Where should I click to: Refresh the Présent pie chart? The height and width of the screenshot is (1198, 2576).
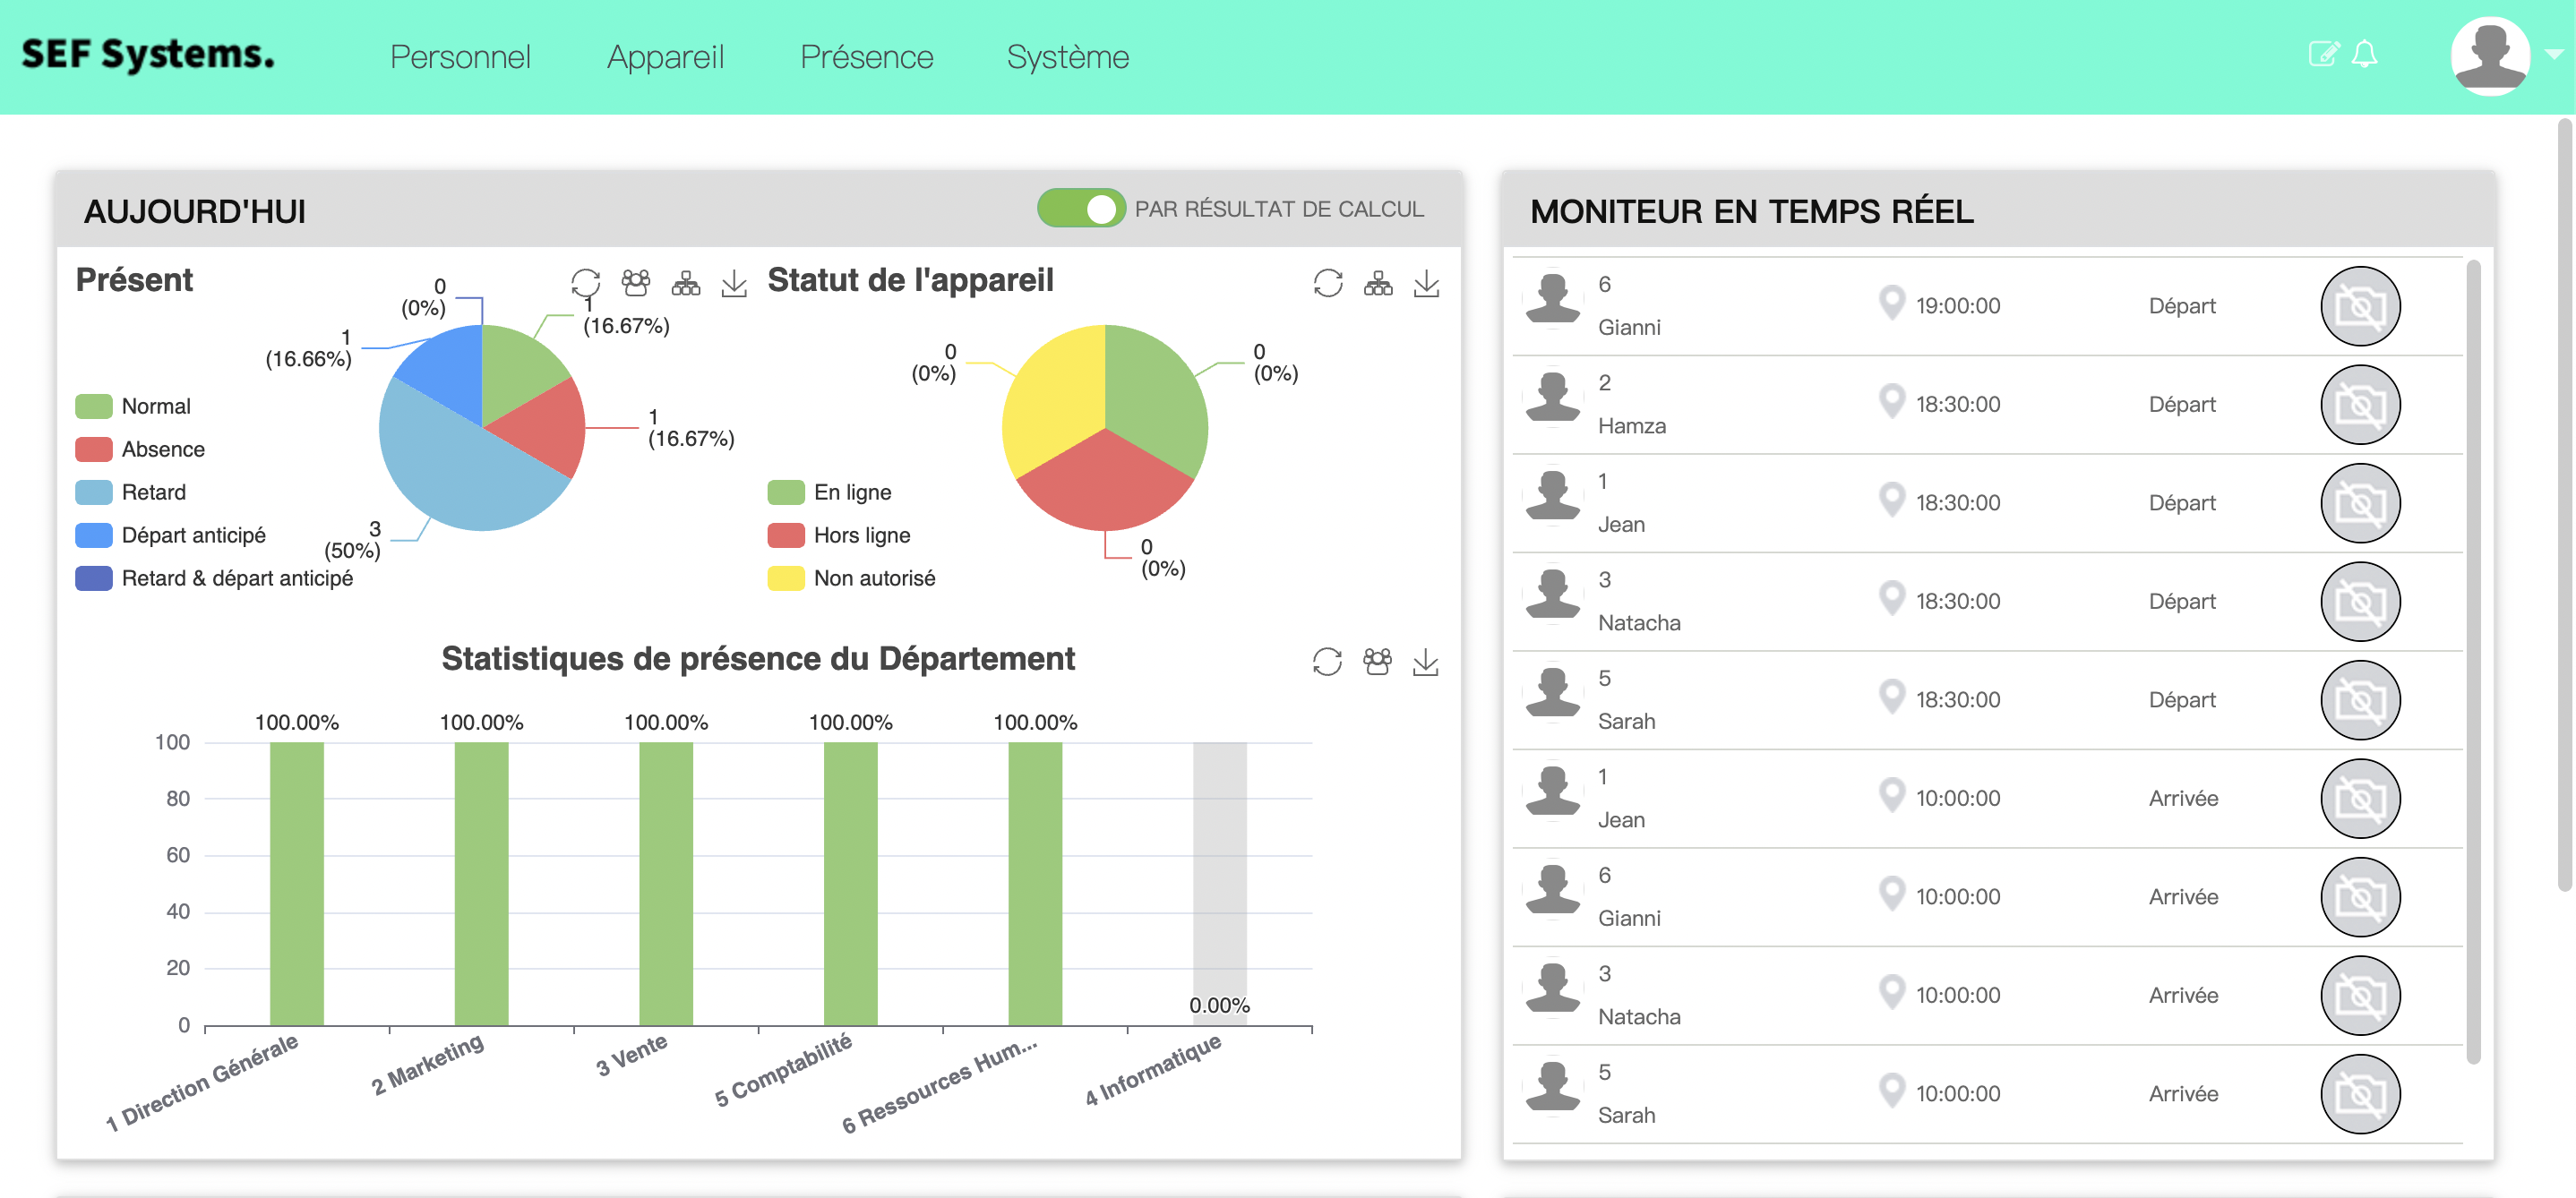586,283
